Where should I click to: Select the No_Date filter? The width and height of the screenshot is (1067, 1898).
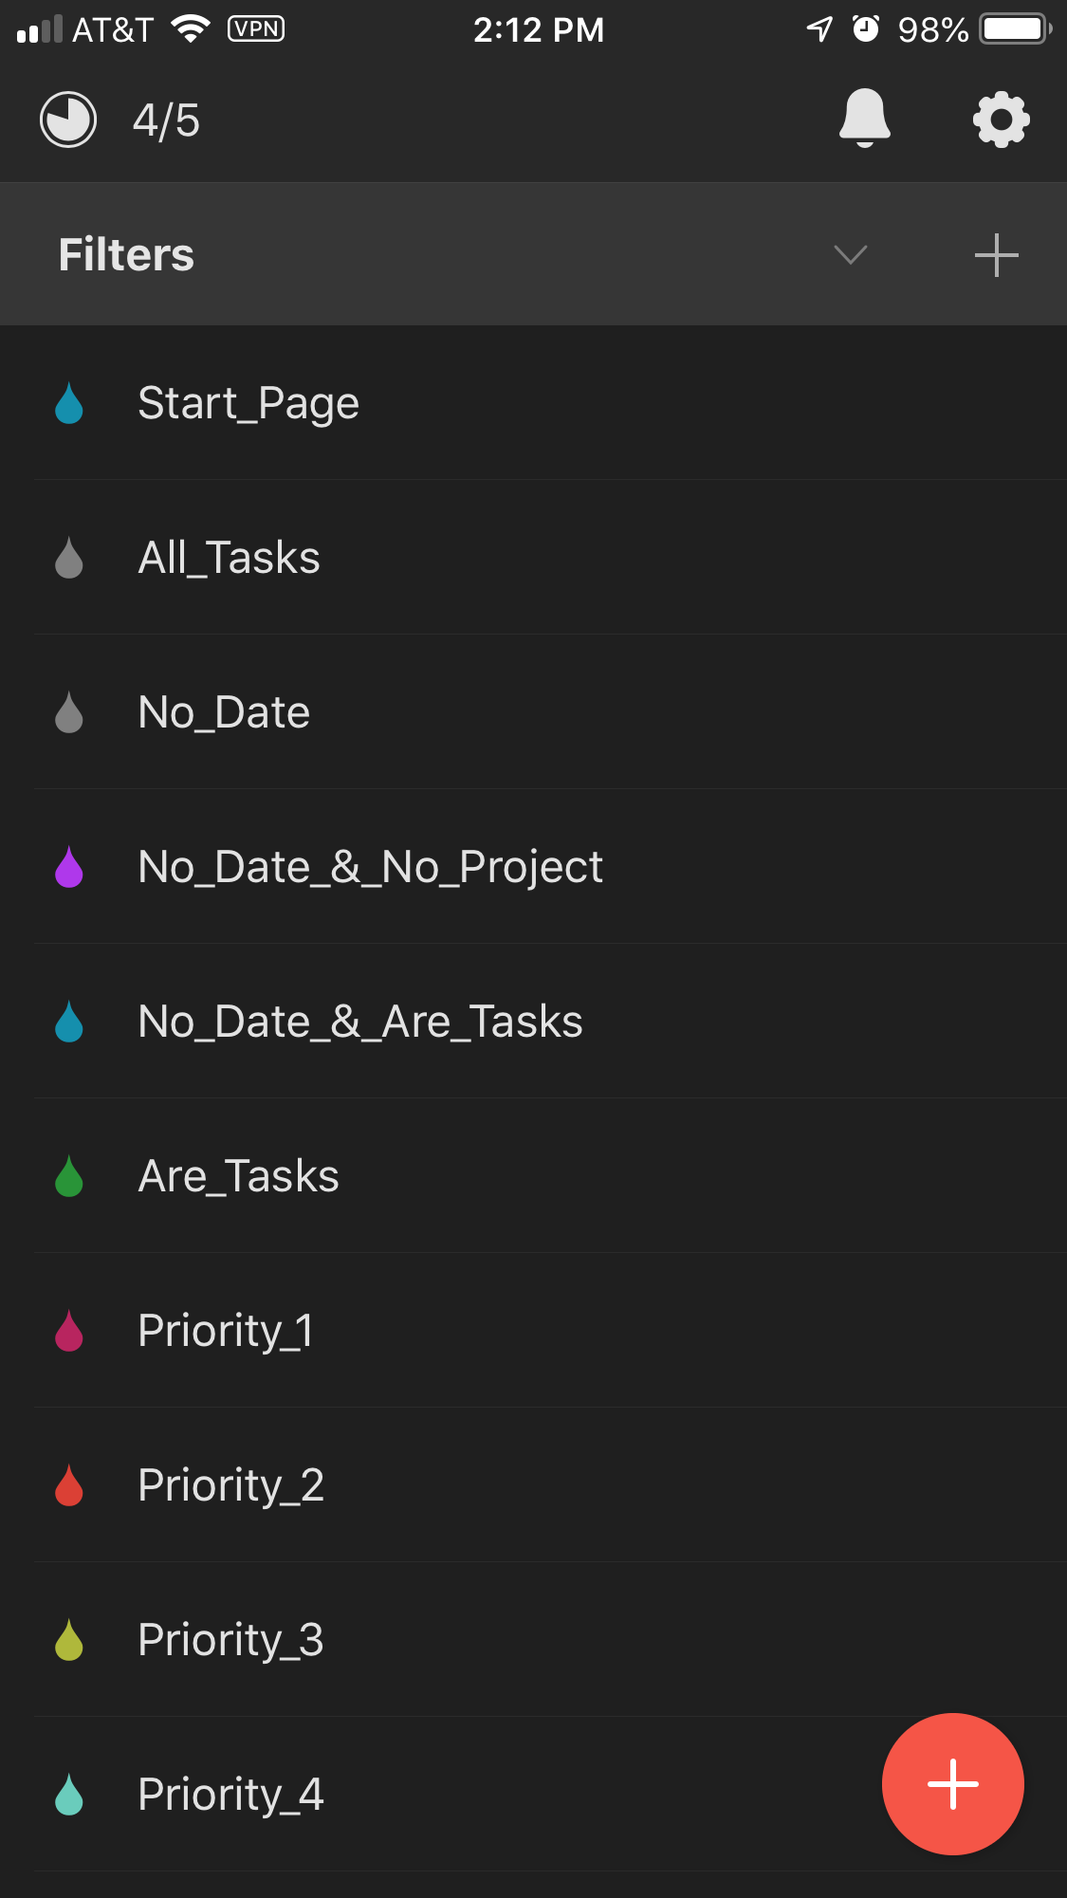533,712
